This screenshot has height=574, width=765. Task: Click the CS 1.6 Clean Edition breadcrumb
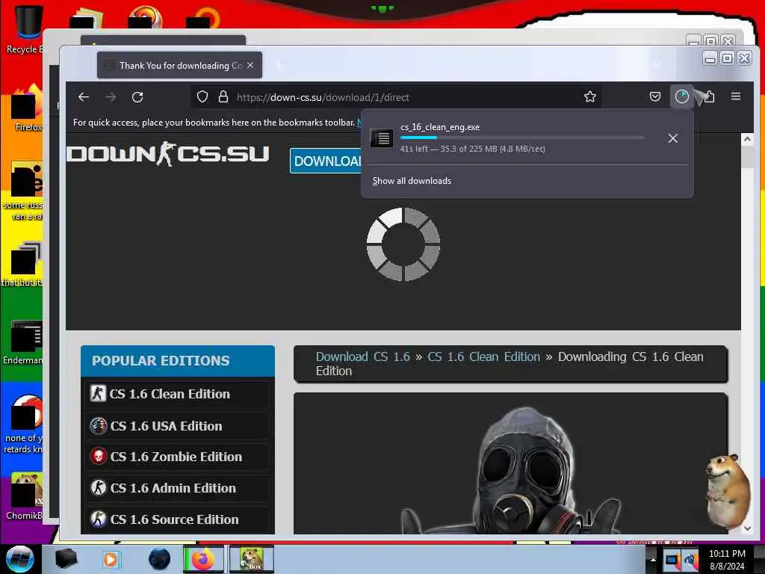[484, 357]
